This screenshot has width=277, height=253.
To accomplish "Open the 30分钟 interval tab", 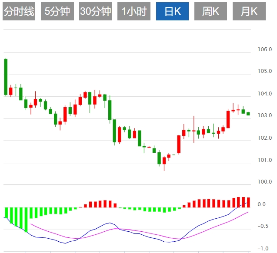I will [x=96, y=12].
